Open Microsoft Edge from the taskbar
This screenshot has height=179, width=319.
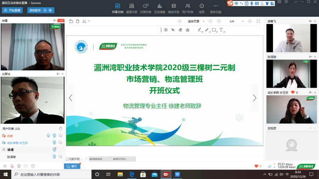point(131,174)
